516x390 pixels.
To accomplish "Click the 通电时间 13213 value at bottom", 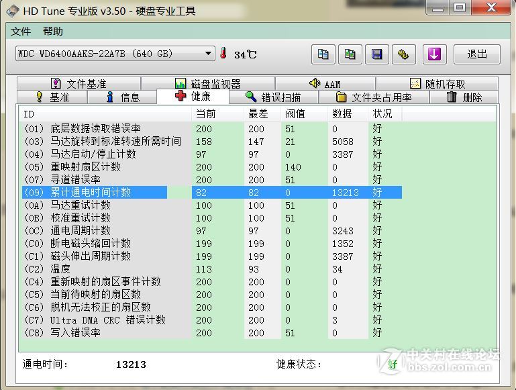I will point(131,364).
